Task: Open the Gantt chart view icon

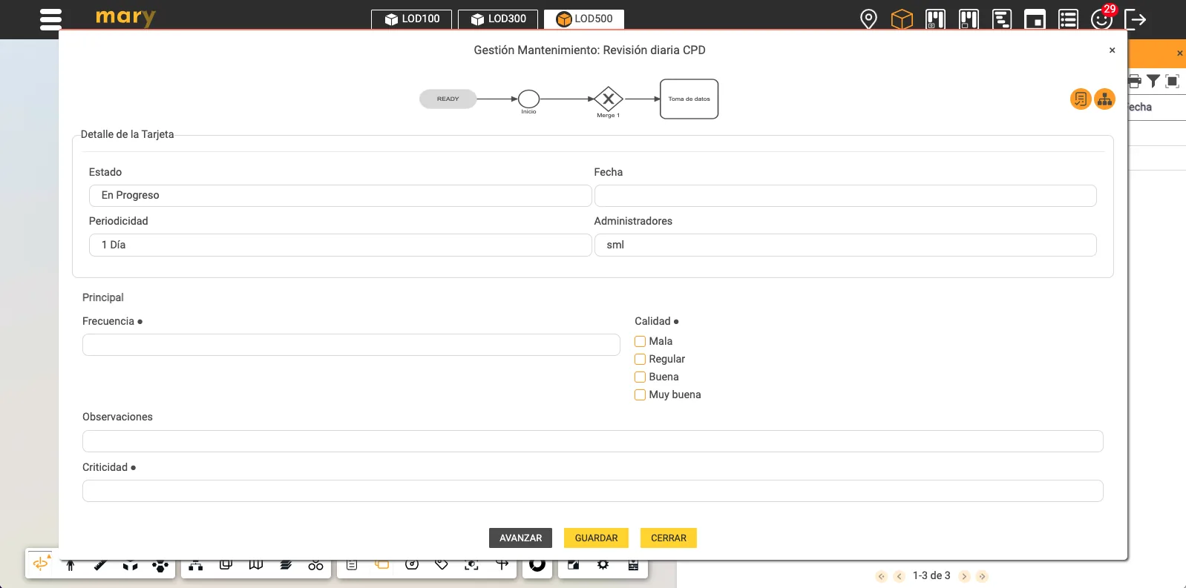Action: pos(1002,19)
